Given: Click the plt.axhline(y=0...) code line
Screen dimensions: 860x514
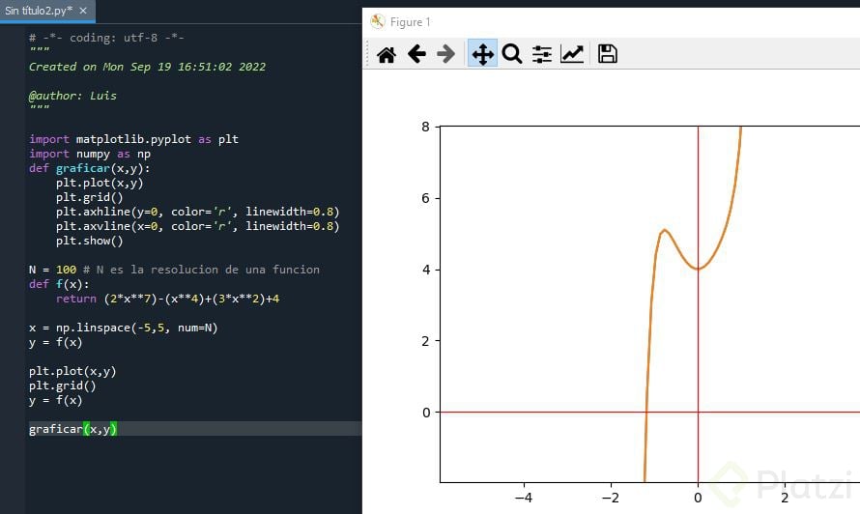Looking at the screenshot, I should (197, 212).
